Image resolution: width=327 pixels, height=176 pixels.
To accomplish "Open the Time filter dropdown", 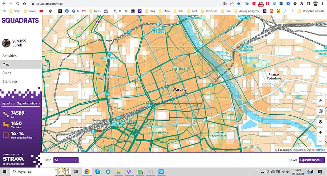I will [66, 160].
